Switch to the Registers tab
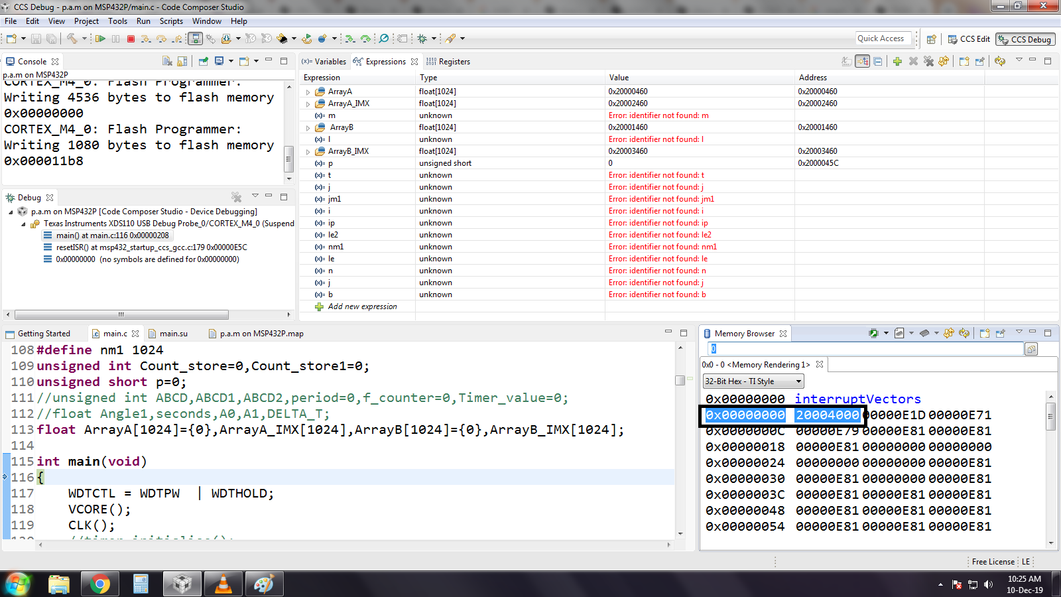This screenshot has width=1061, height=597. click(x=455, y=61)
